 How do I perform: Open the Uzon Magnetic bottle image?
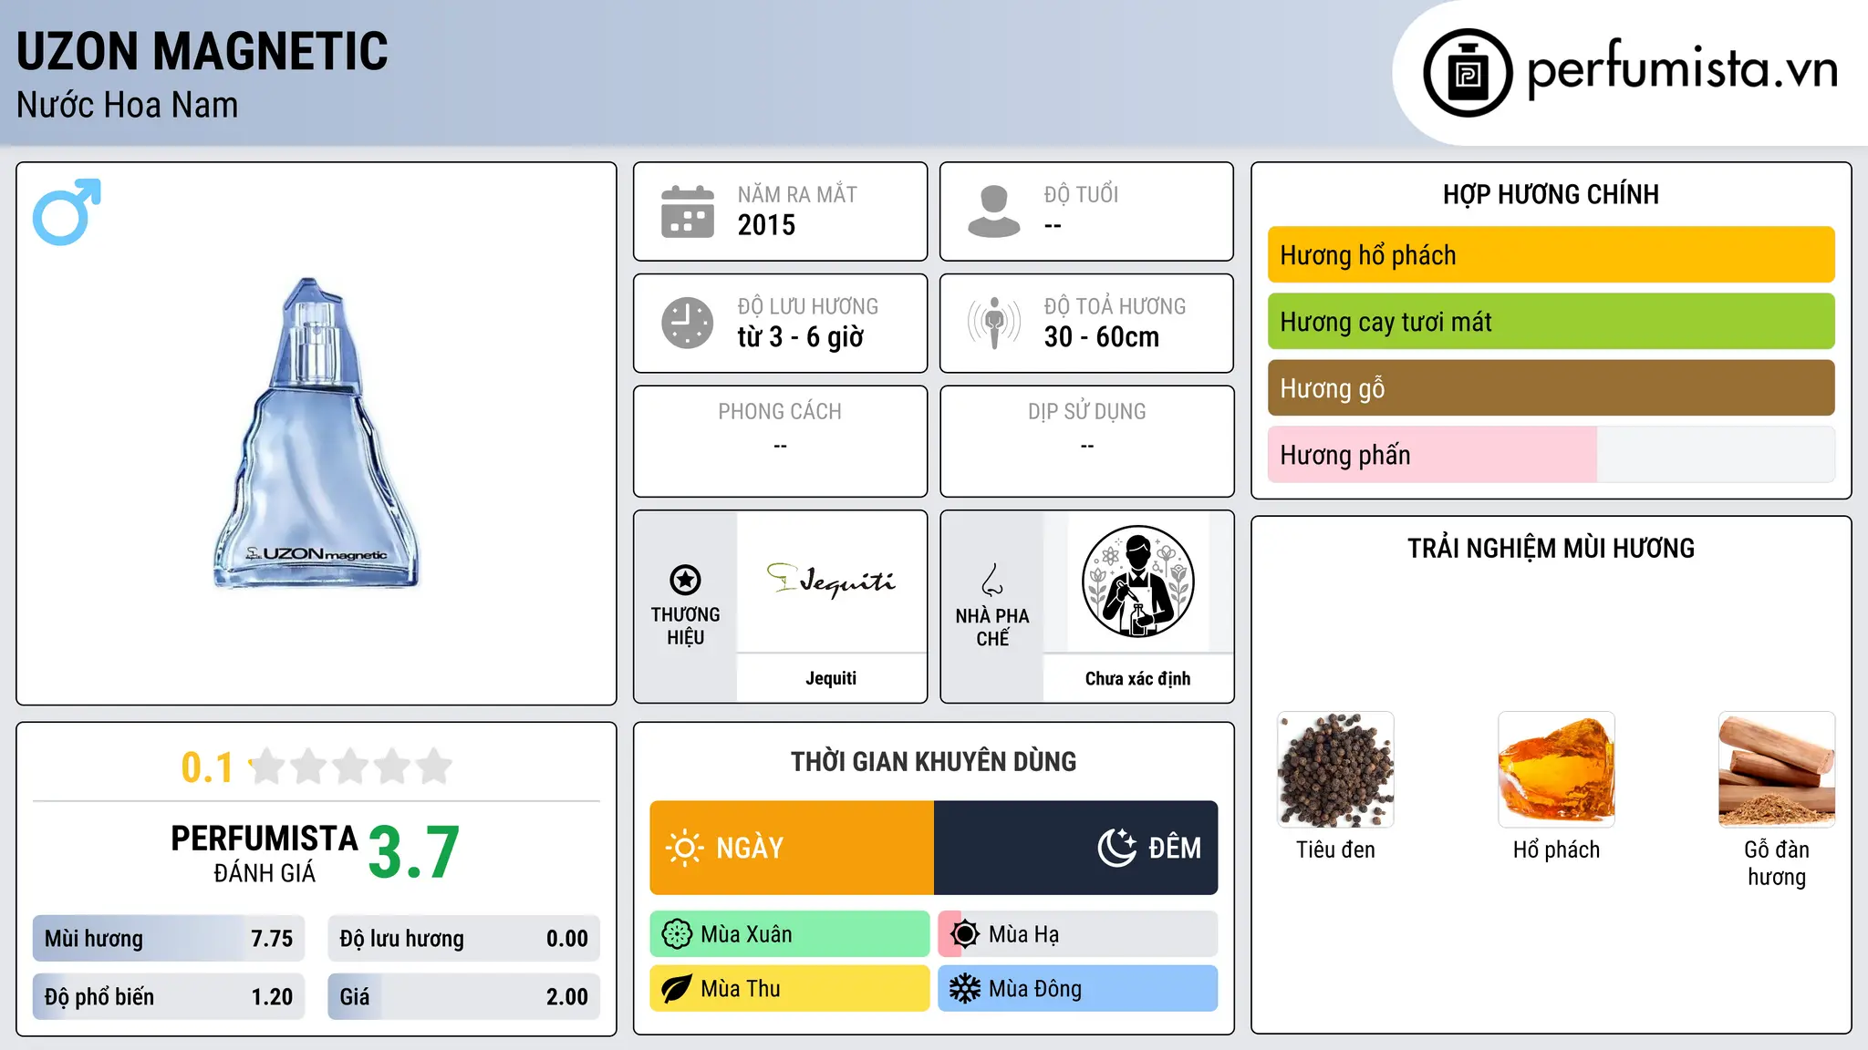point(316,433)
